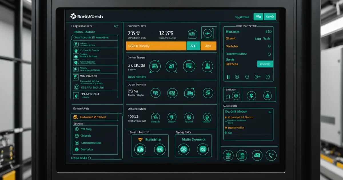
Task: Click the first circular icon in the 10RES row
Action: [x=155, y=117]
